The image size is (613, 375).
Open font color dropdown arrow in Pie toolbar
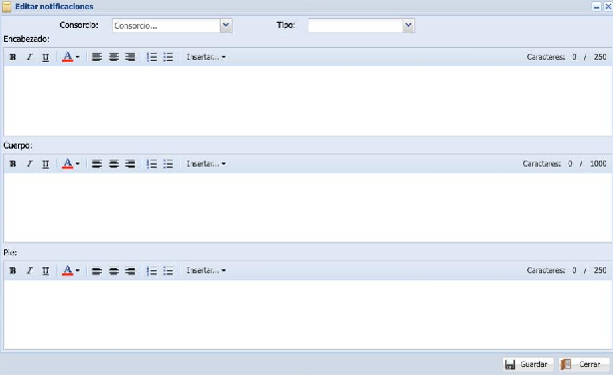(x=78, y=270)
